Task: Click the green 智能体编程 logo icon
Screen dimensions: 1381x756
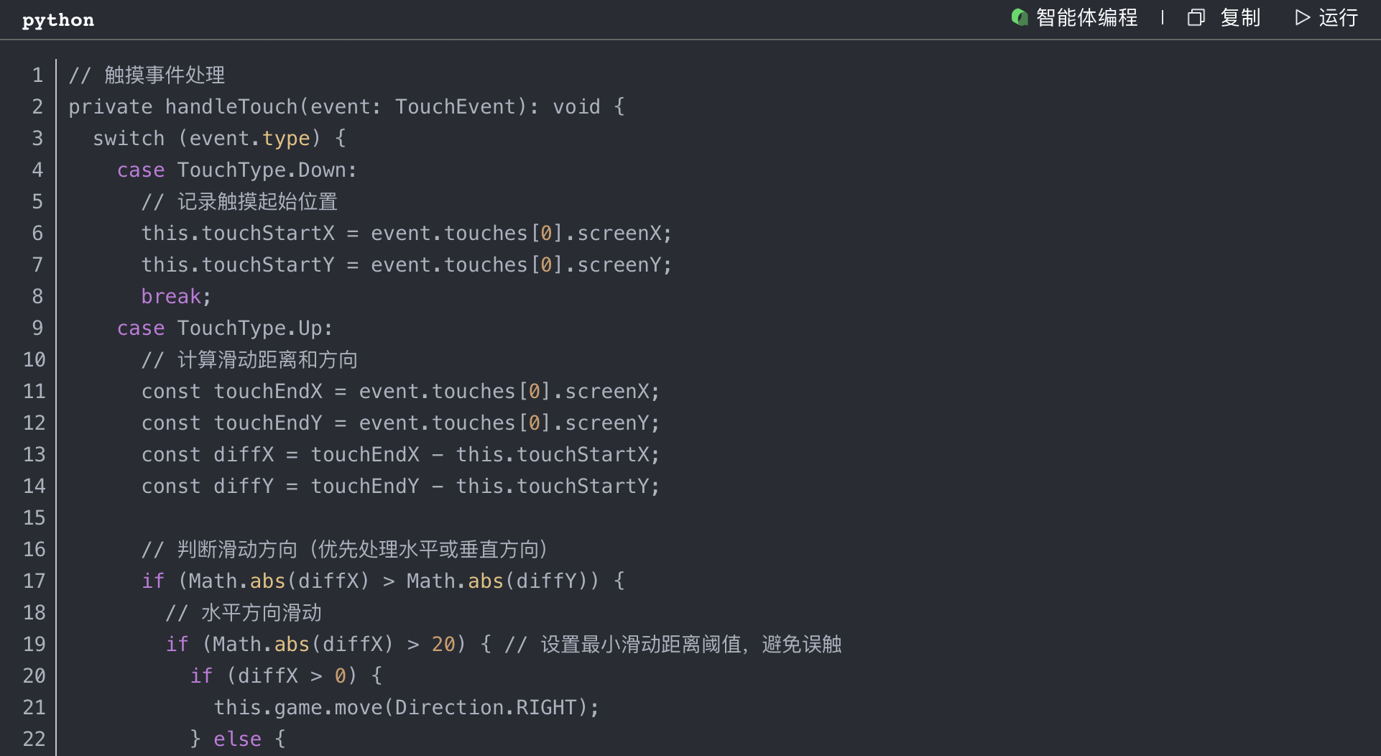Action: (x=1019, y=17)
